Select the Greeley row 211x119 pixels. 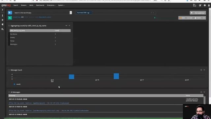[x=40, y=37]
